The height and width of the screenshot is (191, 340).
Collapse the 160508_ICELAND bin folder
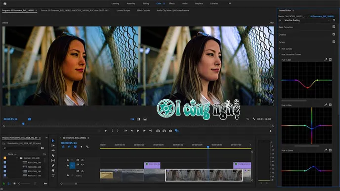pos(17,158)
